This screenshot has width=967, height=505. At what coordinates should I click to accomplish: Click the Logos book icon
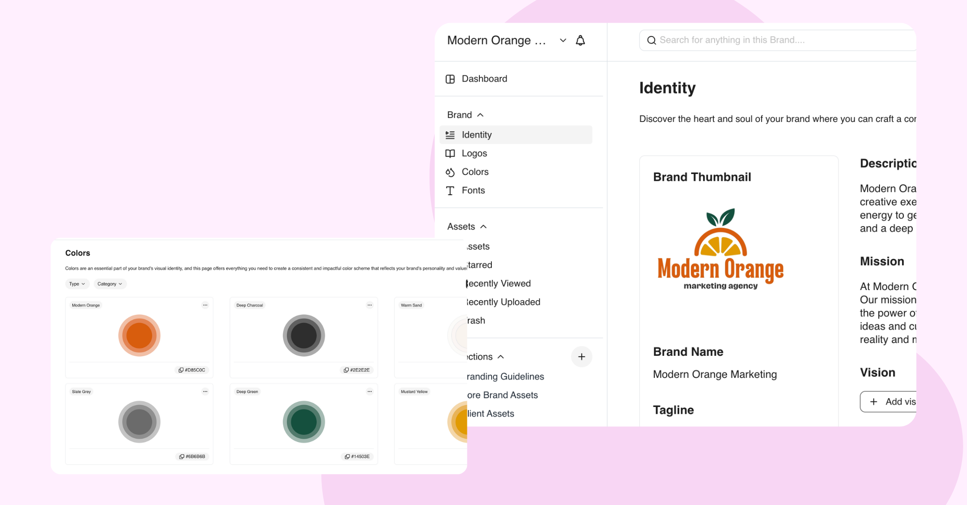pyautogui.click(x=450, y=153)
